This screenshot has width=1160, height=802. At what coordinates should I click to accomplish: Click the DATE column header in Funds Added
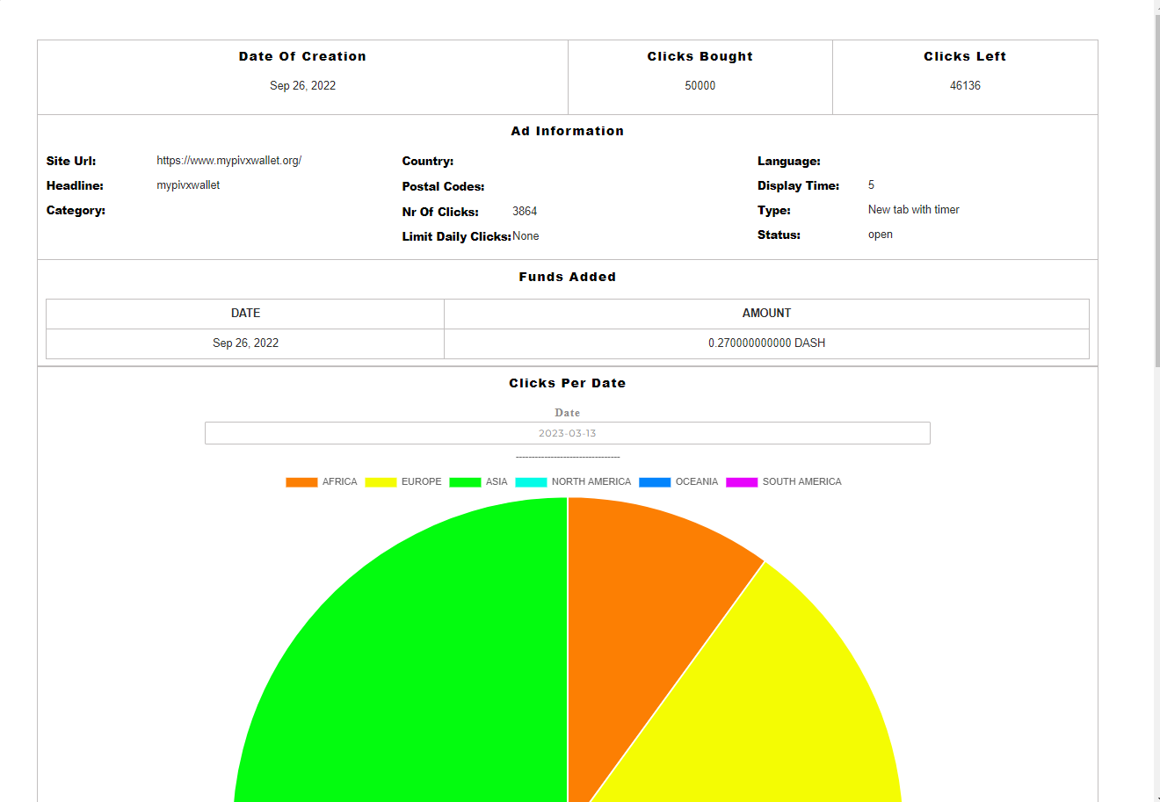[245, 314]
